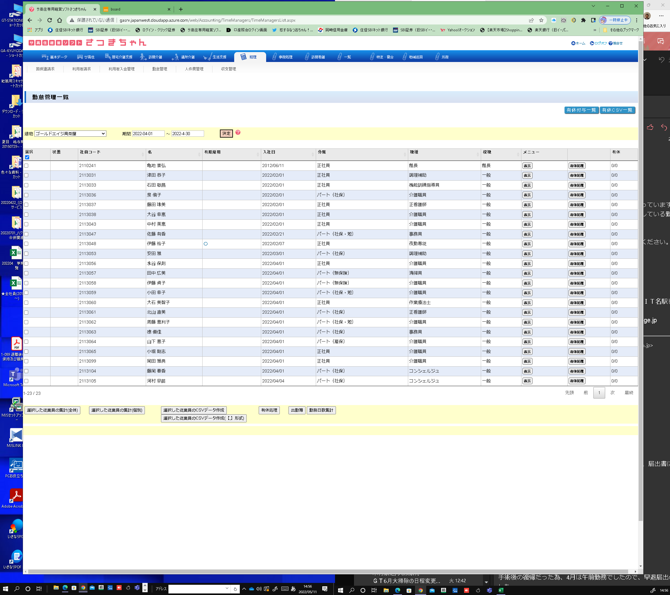Viewport: 670px width, 595px height.
Task: Click 有休付与一覧 button
Action: (581, 110)
